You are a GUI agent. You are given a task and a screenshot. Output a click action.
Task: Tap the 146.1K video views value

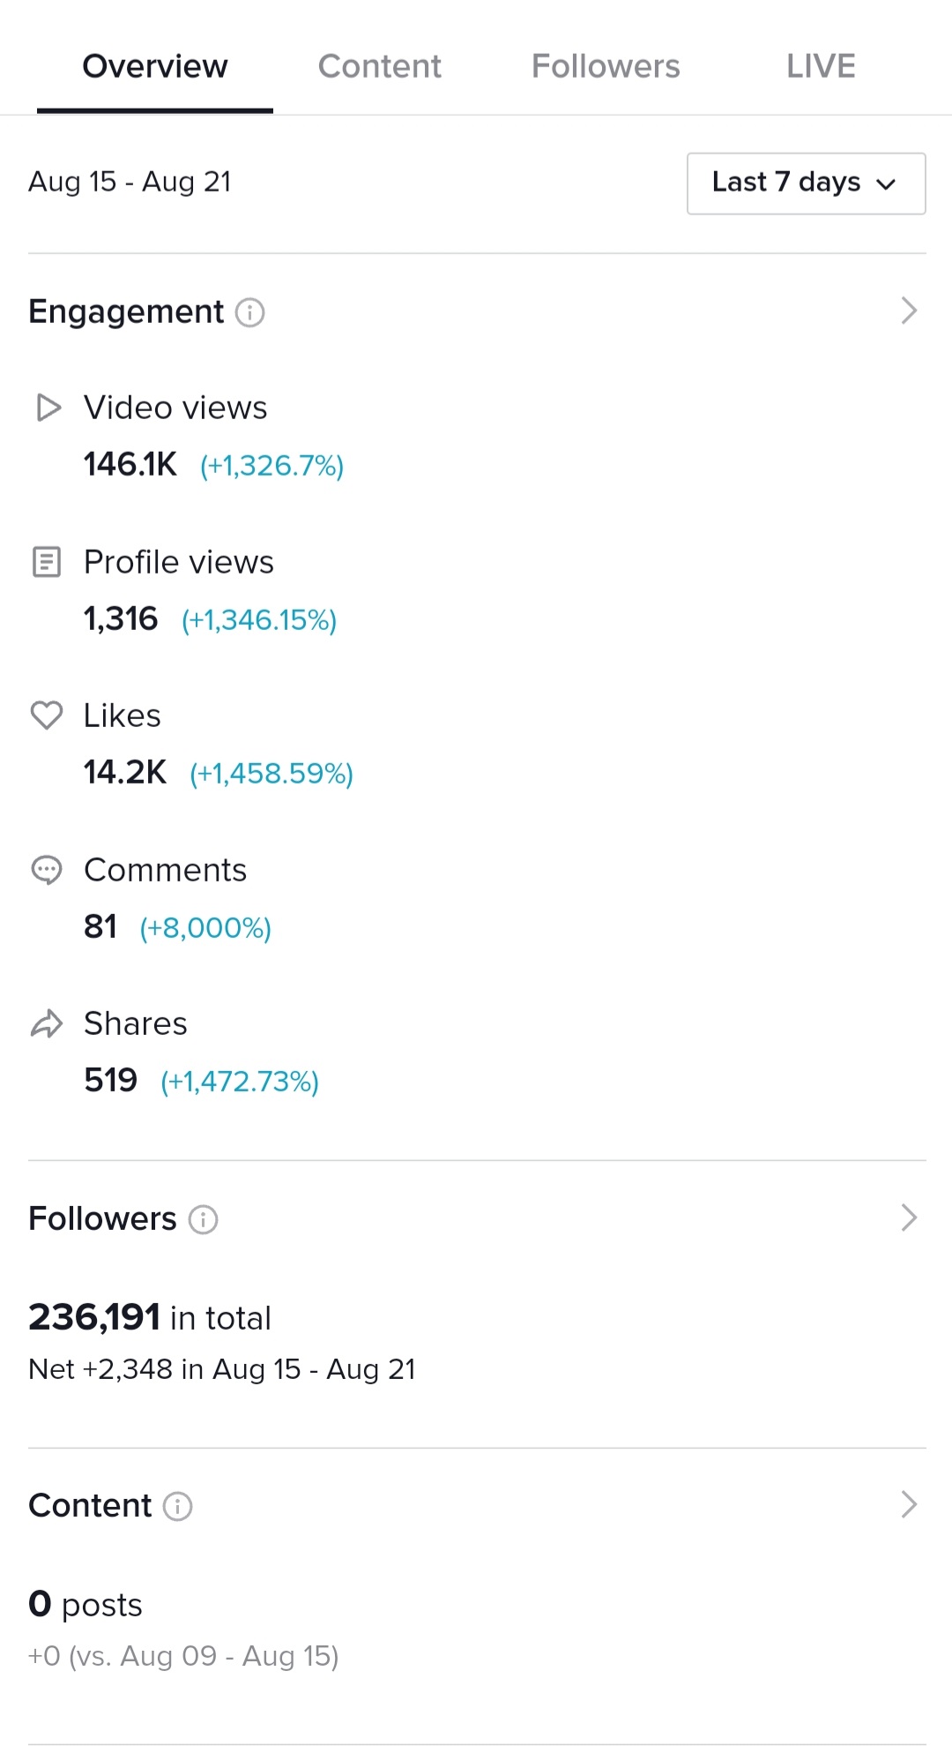point(130,464)
